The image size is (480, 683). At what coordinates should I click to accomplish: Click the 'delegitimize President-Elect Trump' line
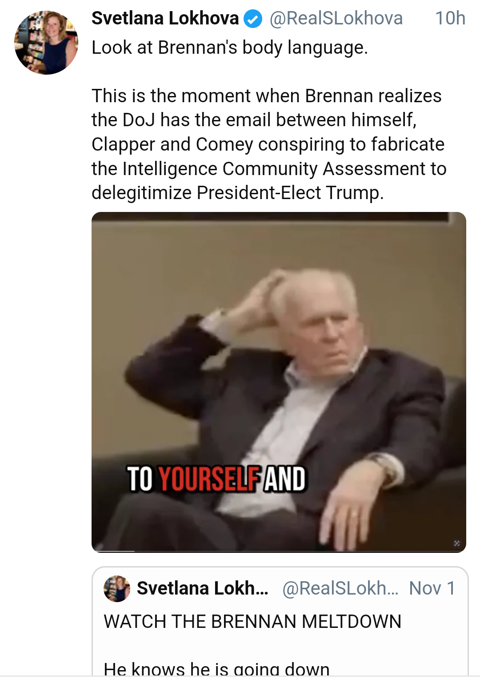[x=237, y=193]
